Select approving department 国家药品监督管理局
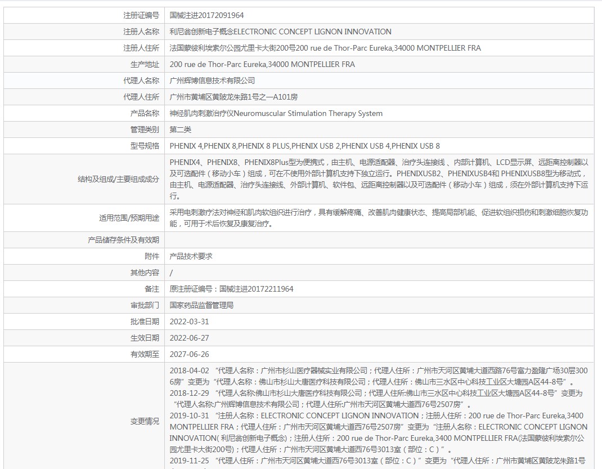Image resolution: width=602 pixels, height=469 pixels. coord(201,305)
